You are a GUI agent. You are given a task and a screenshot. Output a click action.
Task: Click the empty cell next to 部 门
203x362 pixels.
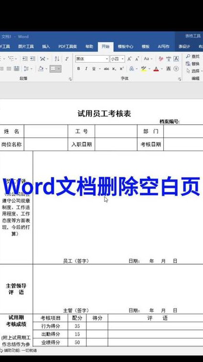pos(183,131)
